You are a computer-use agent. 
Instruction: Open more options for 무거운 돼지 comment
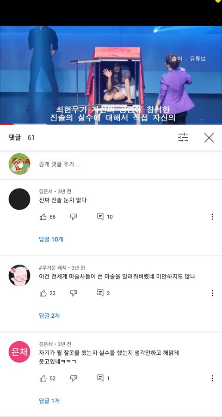212,293
